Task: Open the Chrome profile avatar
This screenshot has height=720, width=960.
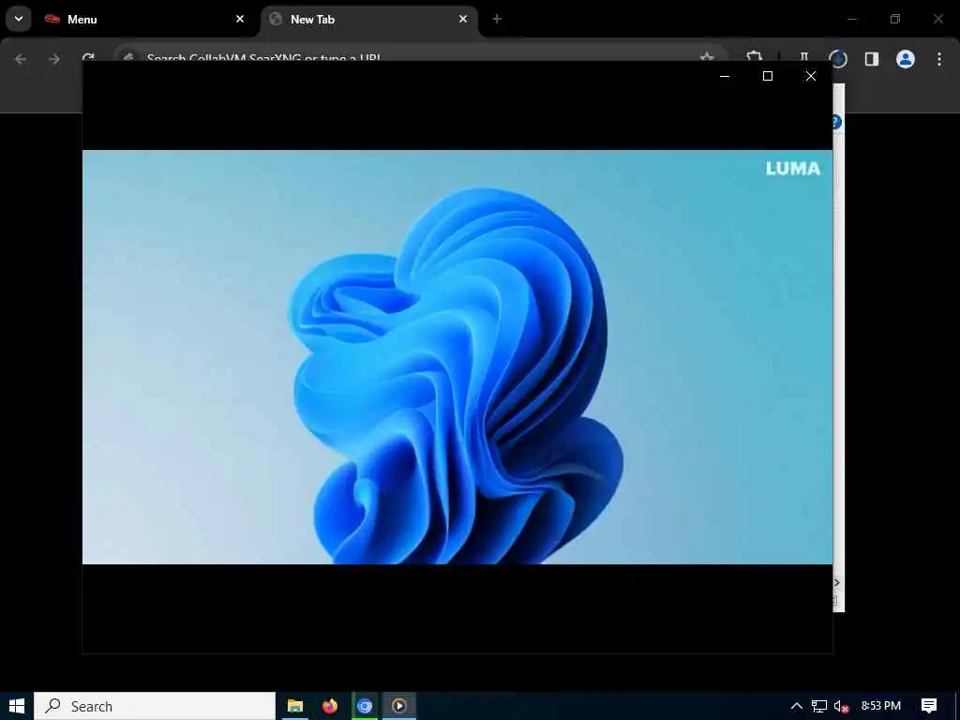Action: [905, 59]
